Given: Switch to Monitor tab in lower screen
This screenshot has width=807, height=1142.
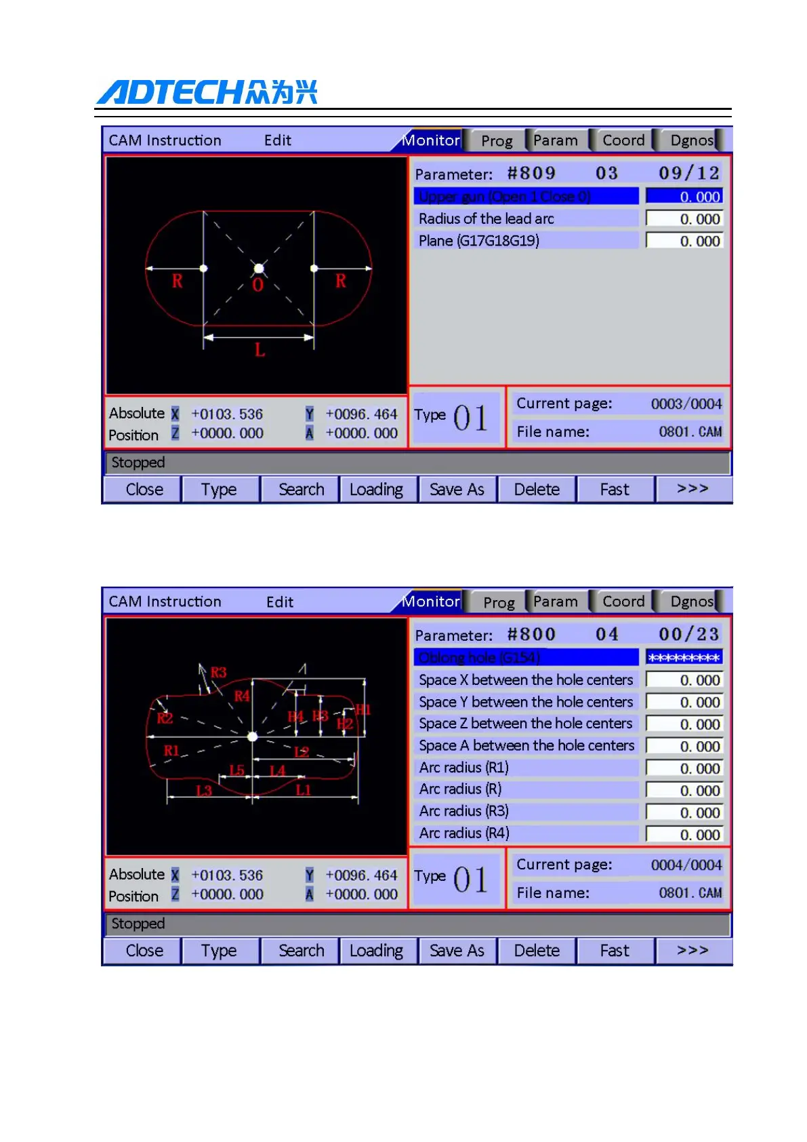Looking at the screenshot, I should 430,602.
